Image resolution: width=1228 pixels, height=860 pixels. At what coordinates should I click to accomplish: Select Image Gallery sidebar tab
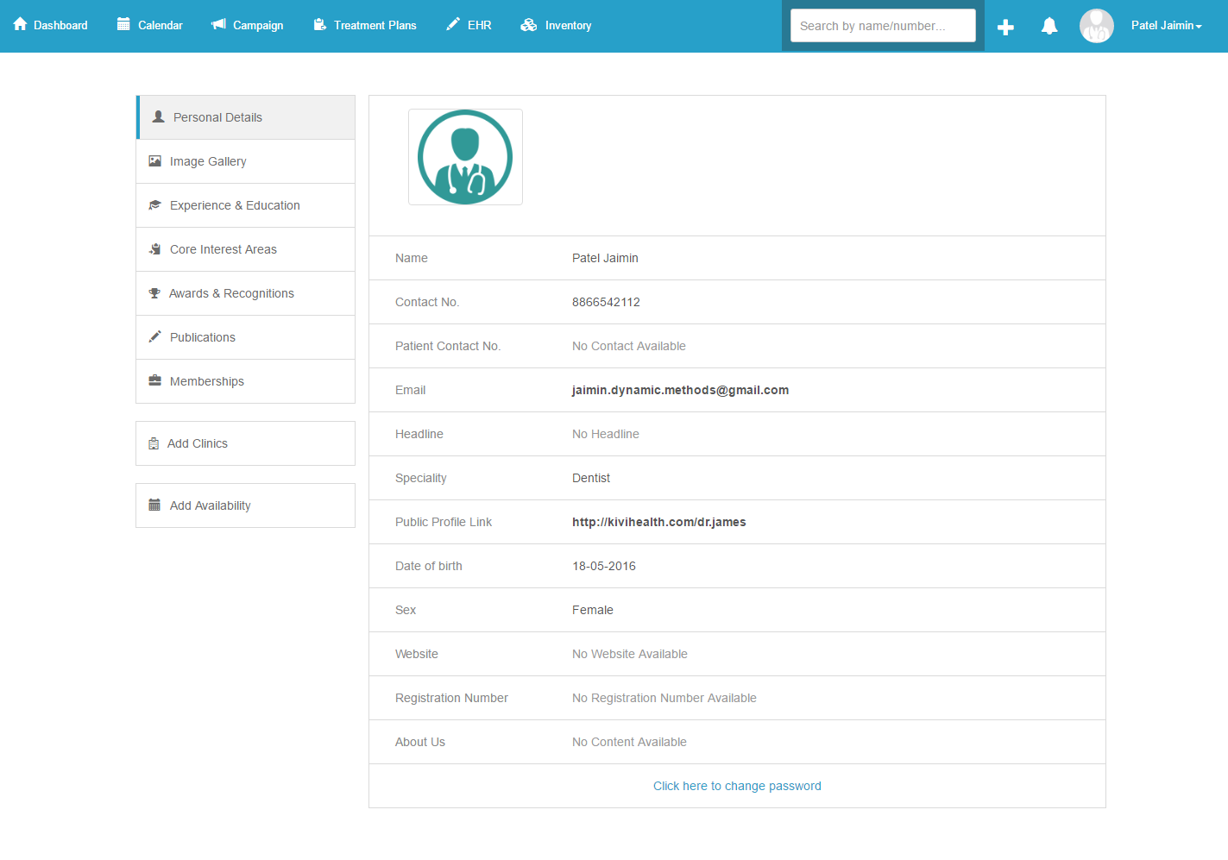(x=246, y=161)
